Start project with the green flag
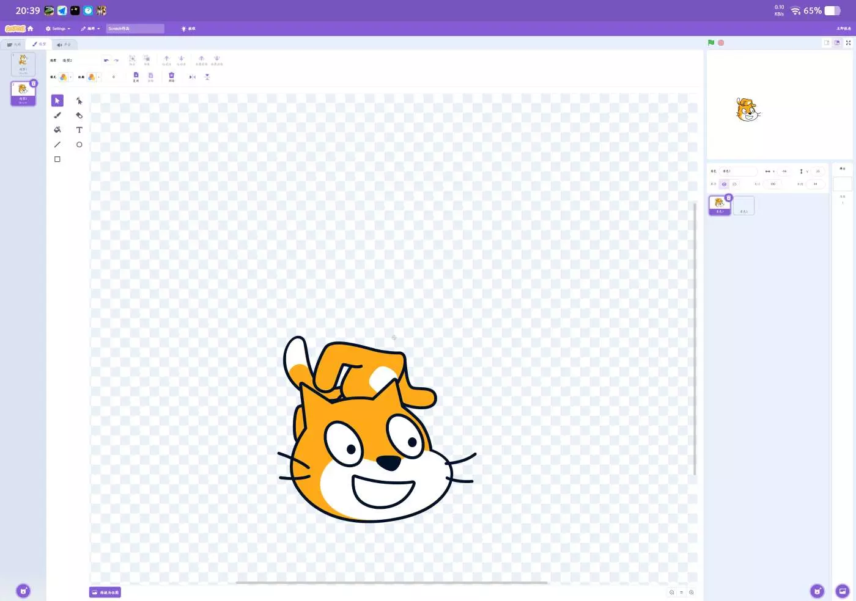Screen dimensions: 856x601 [x=711, y=43]
